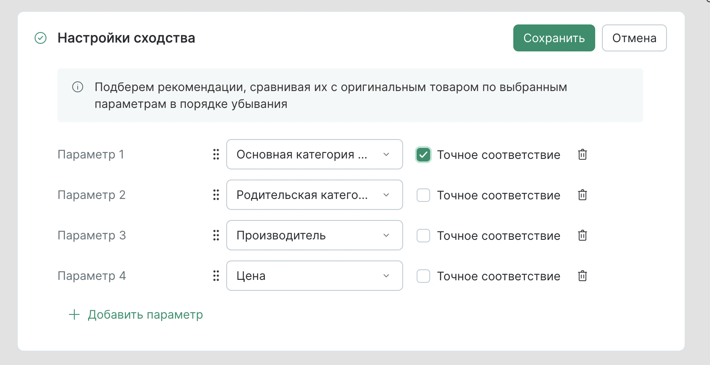Click the Параметр 4 label

pos(92,276)
